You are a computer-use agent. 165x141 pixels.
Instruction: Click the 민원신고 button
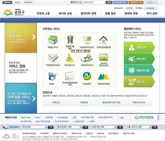point(56,102)
